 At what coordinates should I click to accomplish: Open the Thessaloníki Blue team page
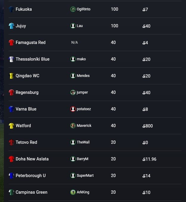point(32,59)
